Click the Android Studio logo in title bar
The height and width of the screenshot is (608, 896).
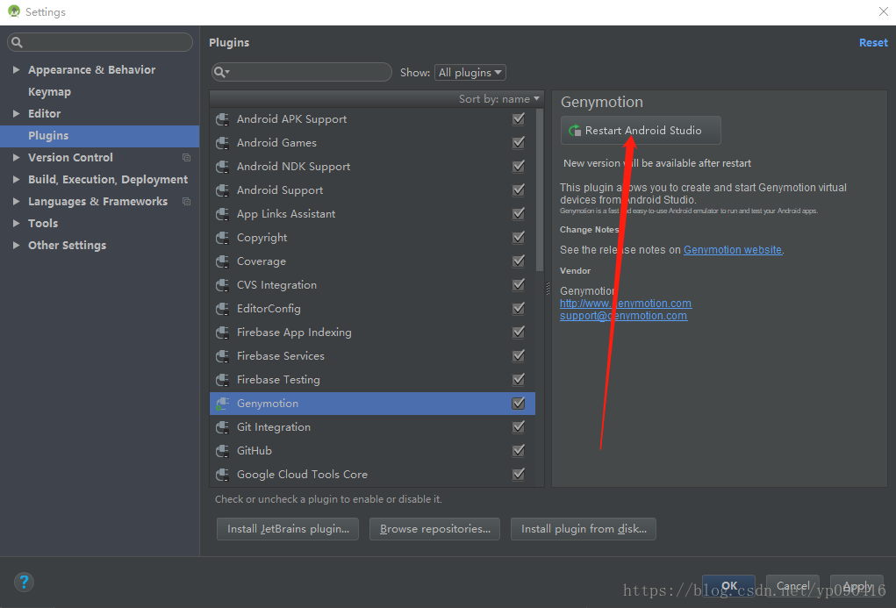(14, 11)
